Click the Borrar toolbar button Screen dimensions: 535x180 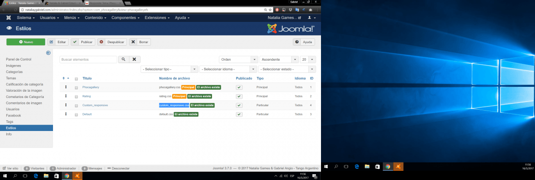[x=140, y=42]
